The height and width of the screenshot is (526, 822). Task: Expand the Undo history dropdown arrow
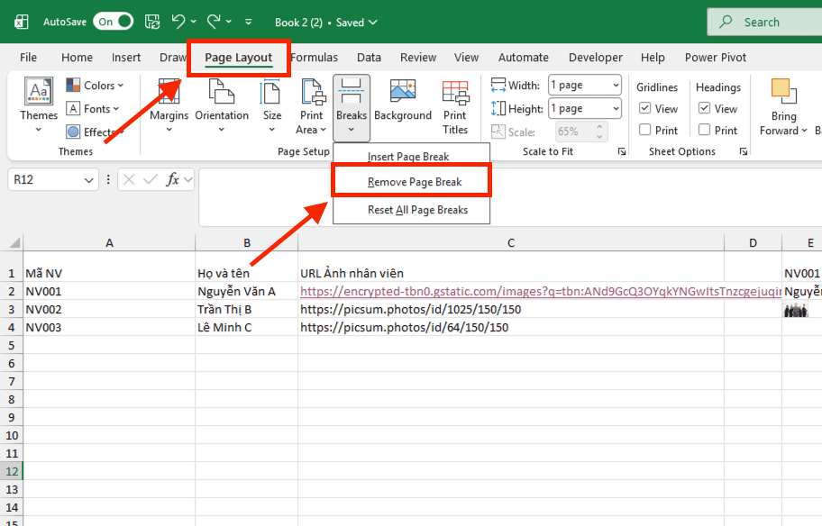point(194,22)
